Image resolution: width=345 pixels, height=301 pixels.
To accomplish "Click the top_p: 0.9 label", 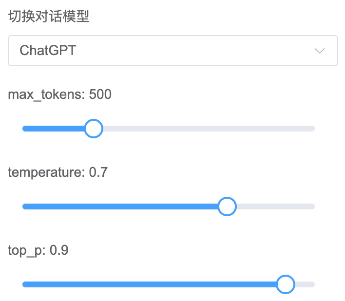I will [38, 250].
